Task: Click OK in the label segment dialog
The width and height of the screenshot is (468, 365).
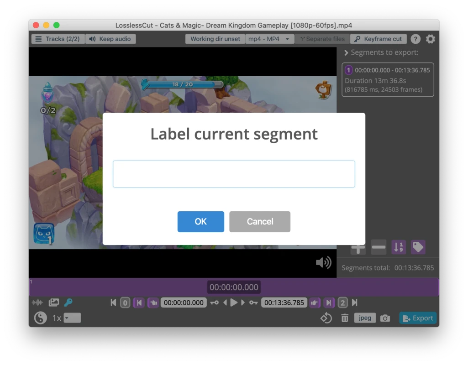Action: (x=200, y=222)
